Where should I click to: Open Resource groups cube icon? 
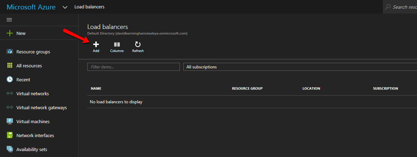(x=10, y=52)
